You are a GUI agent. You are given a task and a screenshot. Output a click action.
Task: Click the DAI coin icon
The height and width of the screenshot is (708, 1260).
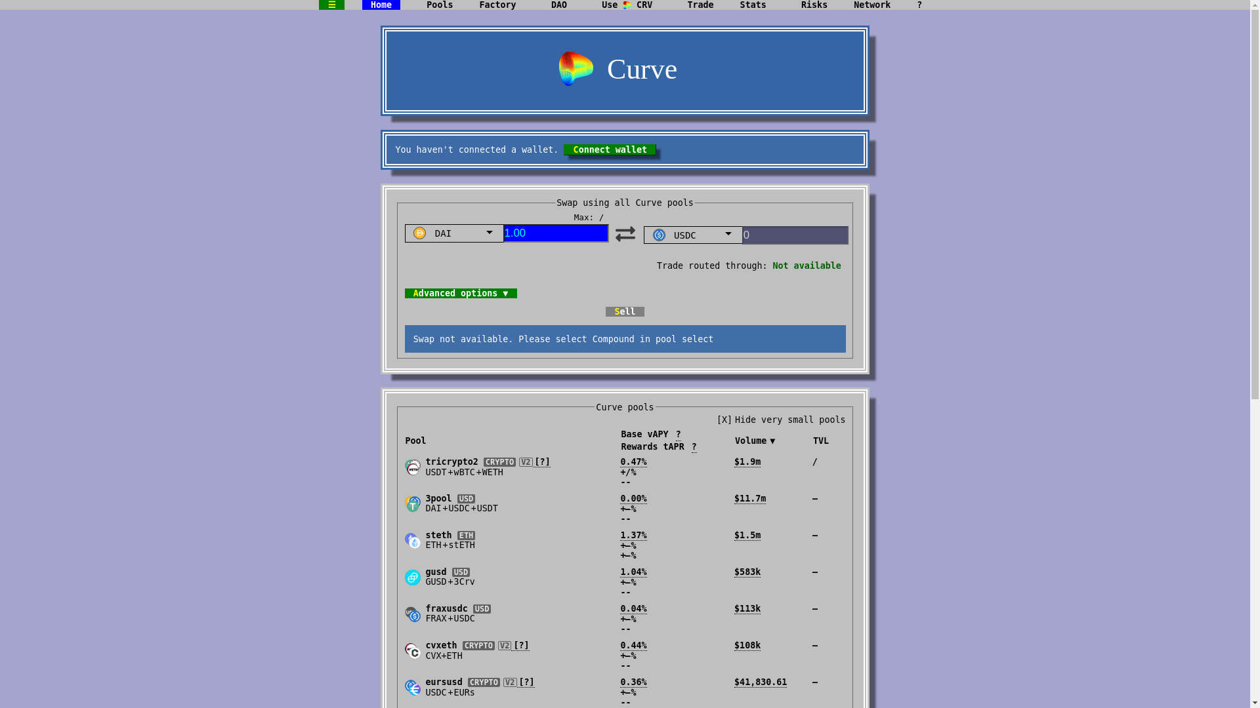tap(420, 233)
